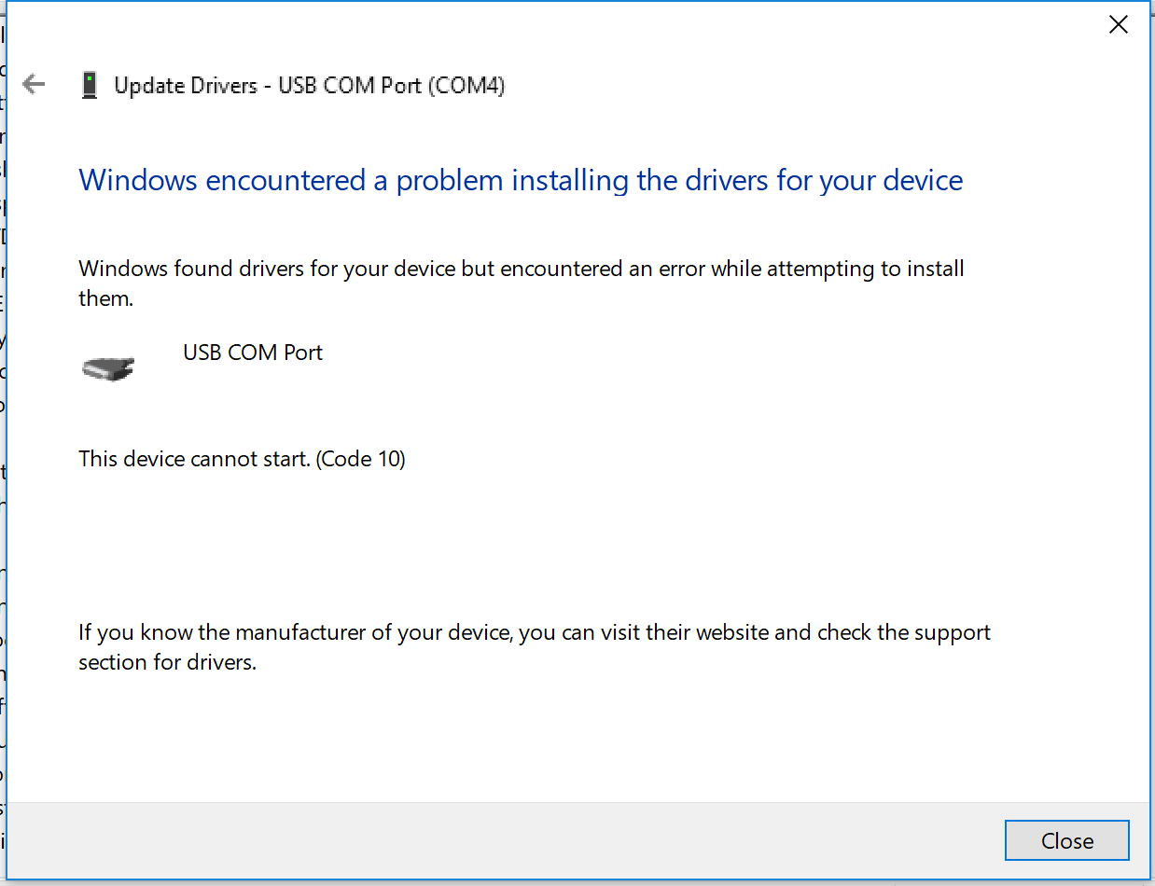Click the 'Update Drivers - USB COM Port (COM4)' title

point(310,86)
